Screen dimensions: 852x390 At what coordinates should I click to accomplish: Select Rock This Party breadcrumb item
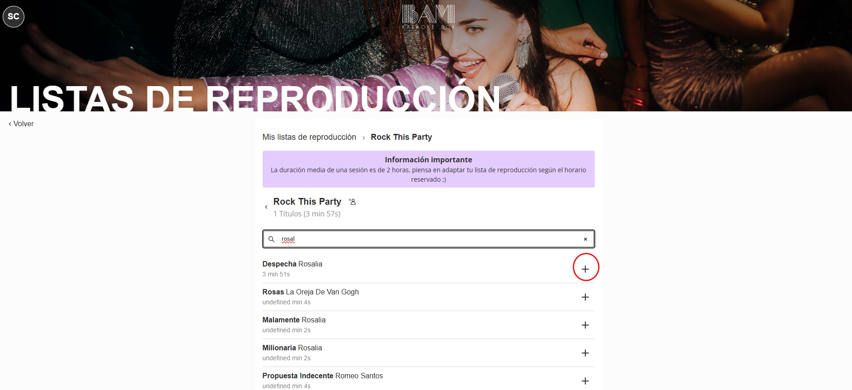tap(401, 137)
